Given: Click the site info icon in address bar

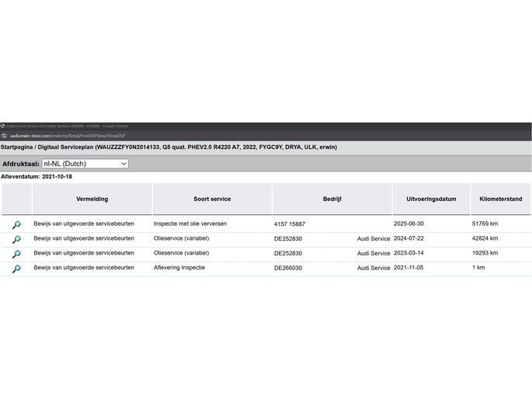Looking at the screenshot, I should tap(5, 135).
